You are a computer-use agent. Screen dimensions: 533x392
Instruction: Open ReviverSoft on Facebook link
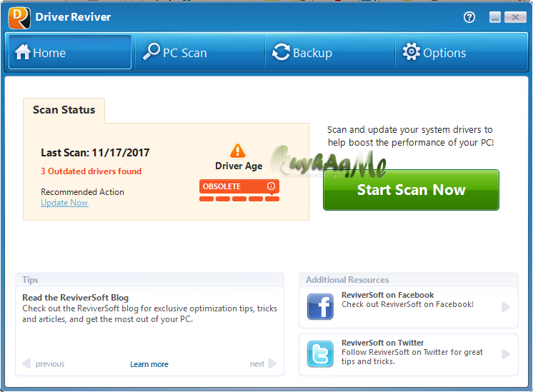click(x=387, y=295)
